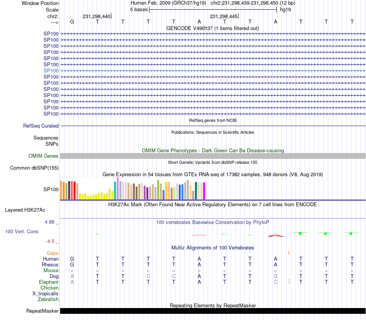Click the G base in the Dog row
366x320 pixels.
[275, 276]
